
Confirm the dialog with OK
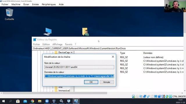pos(91,82)
